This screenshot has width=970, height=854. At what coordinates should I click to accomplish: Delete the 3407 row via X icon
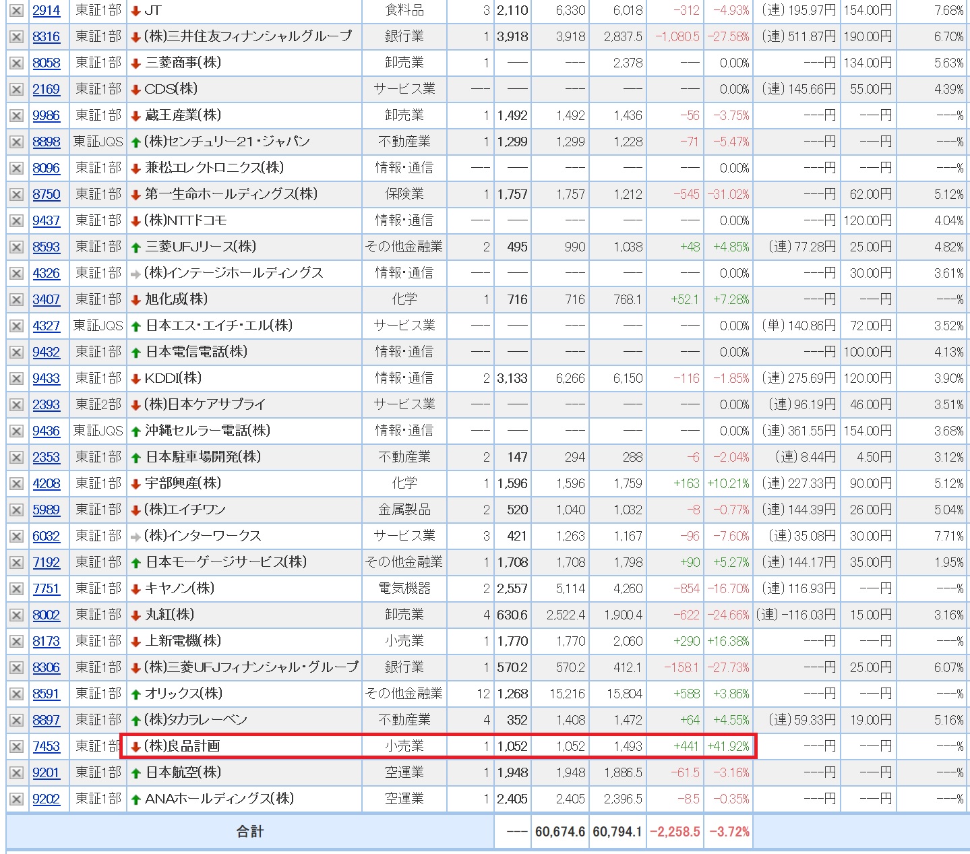(x=17, y=300)
